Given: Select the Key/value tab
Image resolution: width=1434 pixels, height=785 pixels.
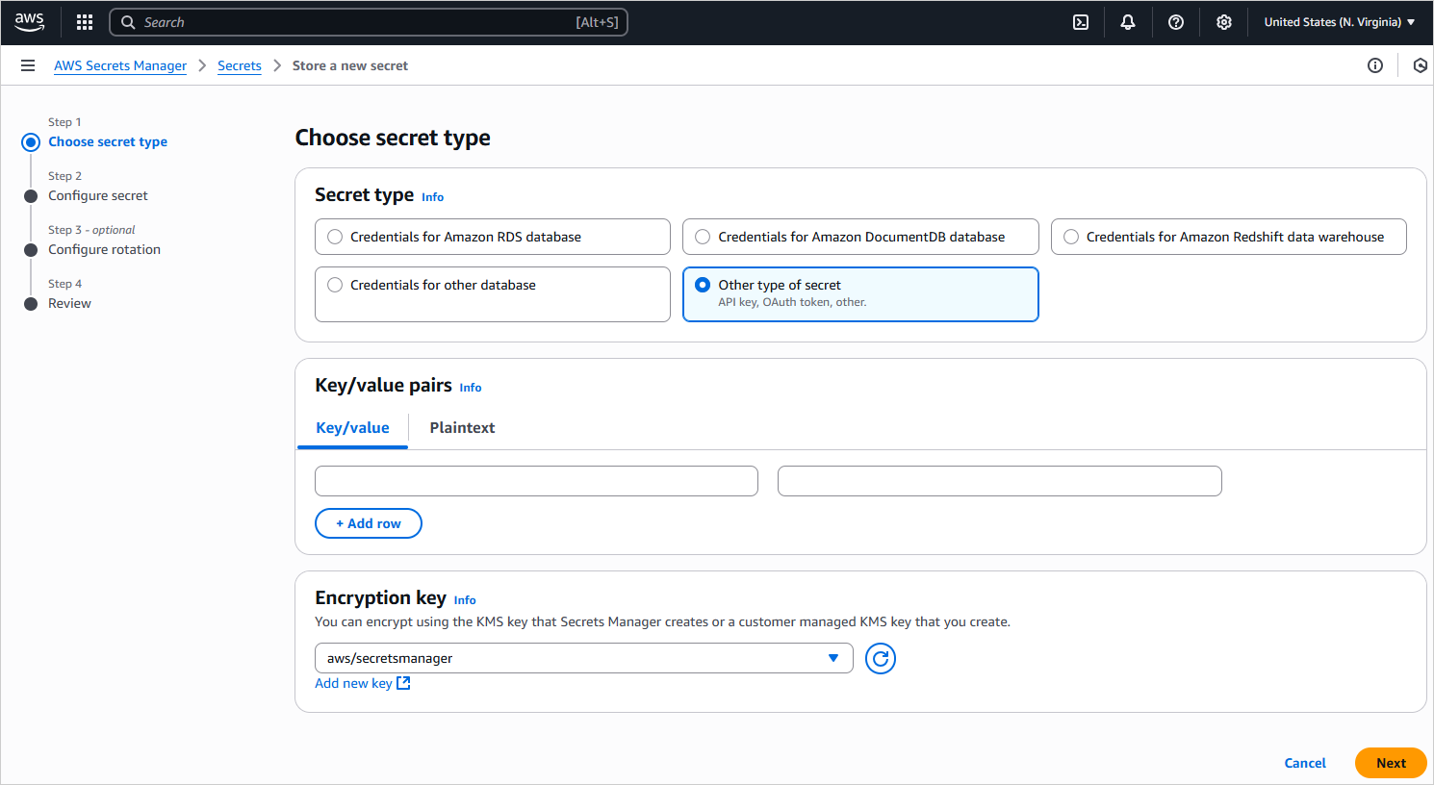Looking at the screenshot, I should click(x=352, y=428).
